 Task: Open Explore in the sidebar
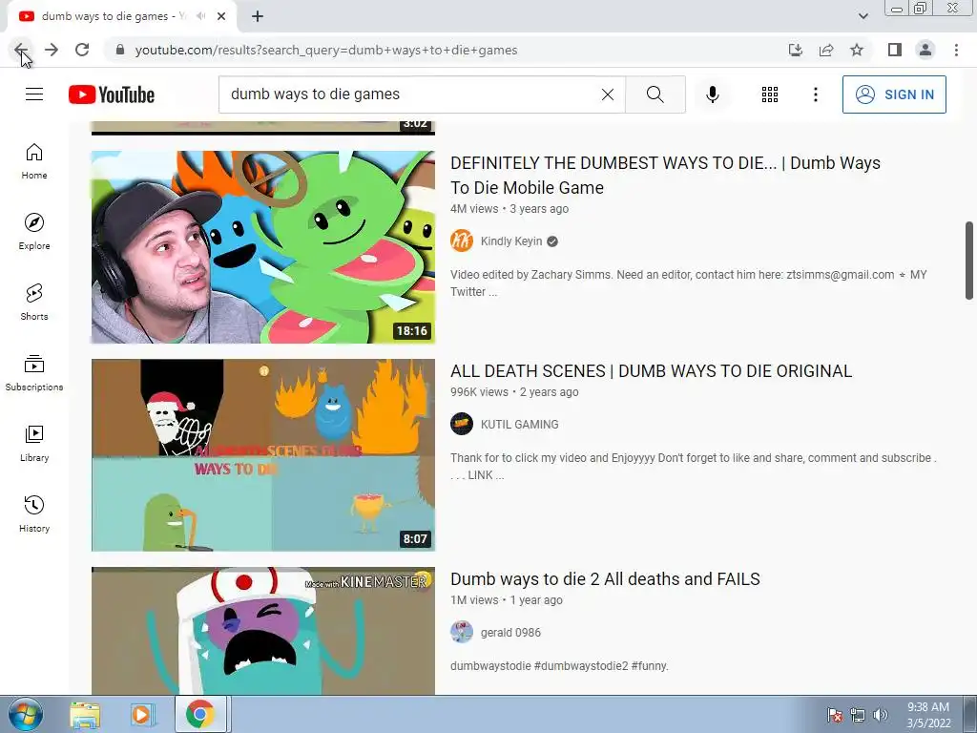pos(34,232)
